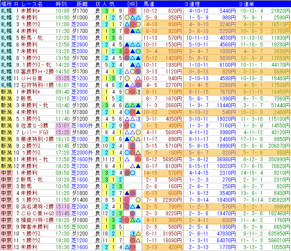Click the 馬連 column header

(x=149, y=4)
